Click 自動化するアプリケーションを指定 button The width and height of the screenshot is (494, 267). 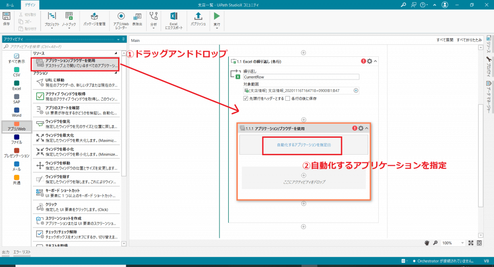click(x=303, y=145)
